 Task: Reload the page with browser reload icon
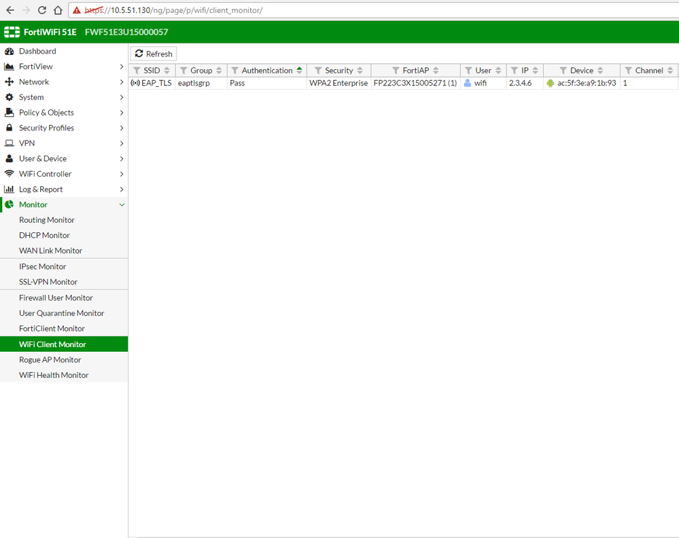click(x=42, y=10)
